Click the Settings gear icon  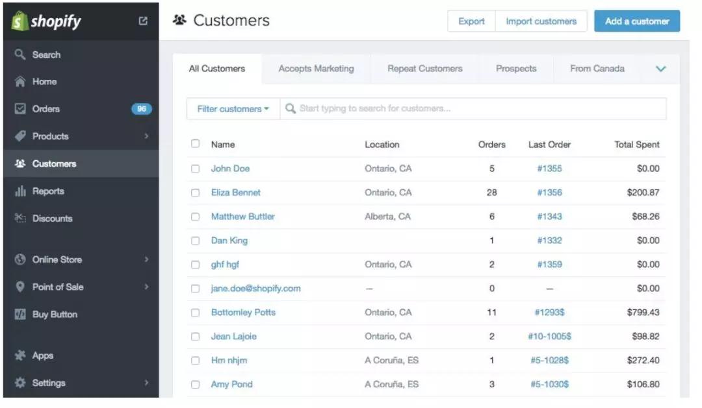(20, 383)
